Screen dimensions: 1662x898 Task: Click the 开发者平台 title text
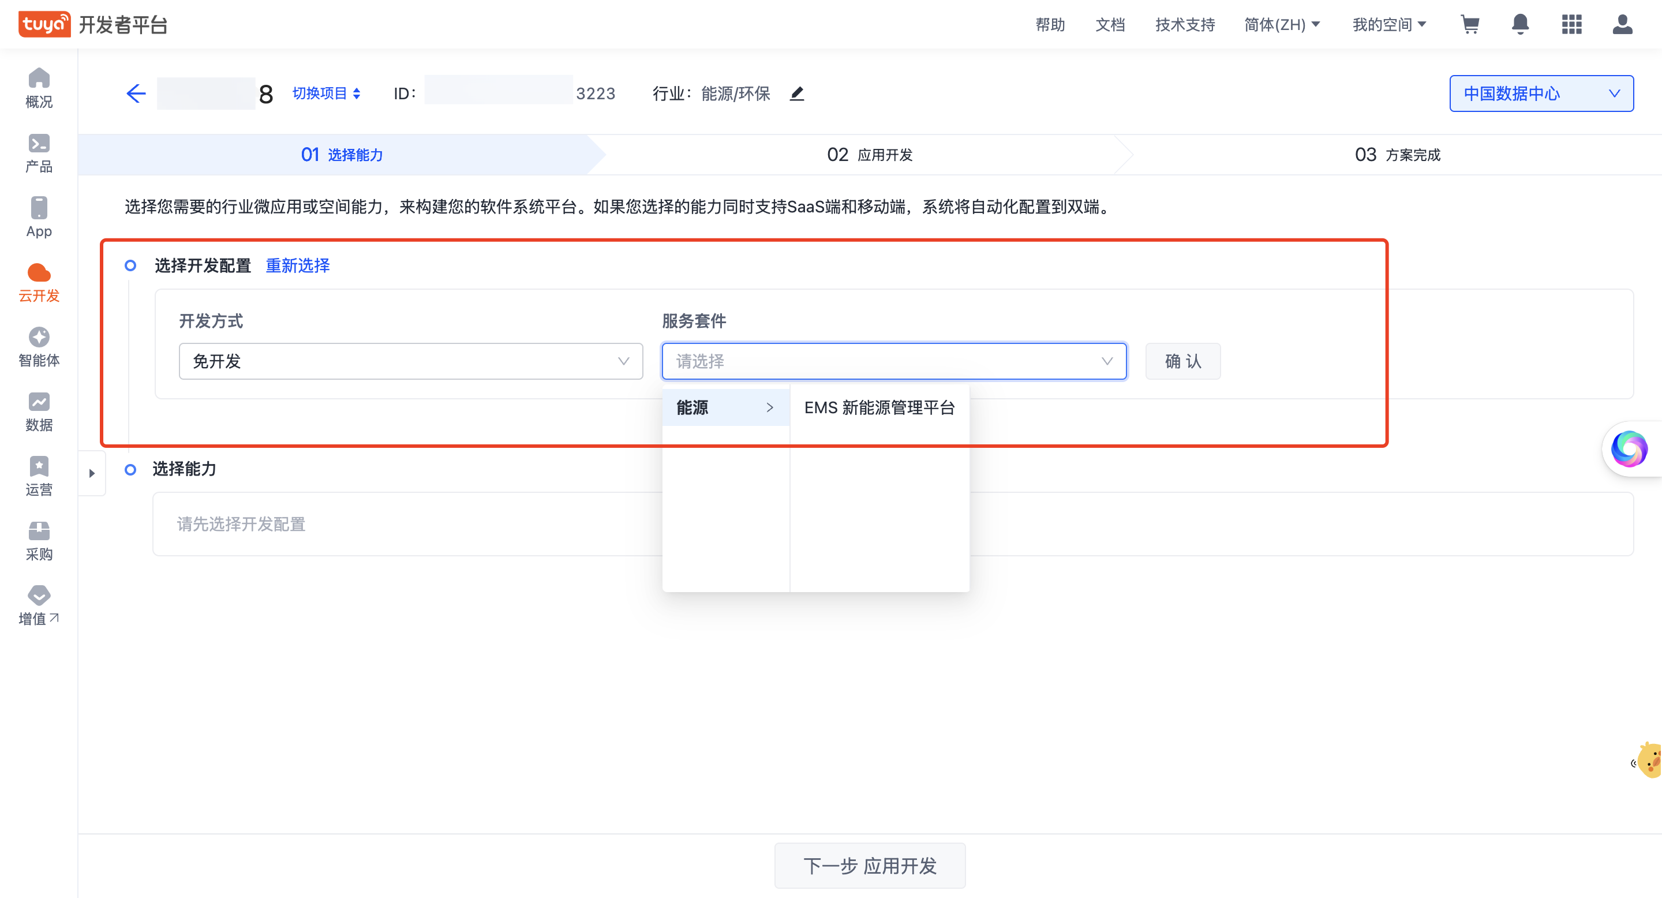122,24
